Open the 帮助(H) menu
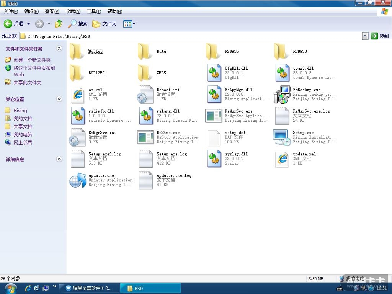This screenshot has height=294, width=392. 115,11
